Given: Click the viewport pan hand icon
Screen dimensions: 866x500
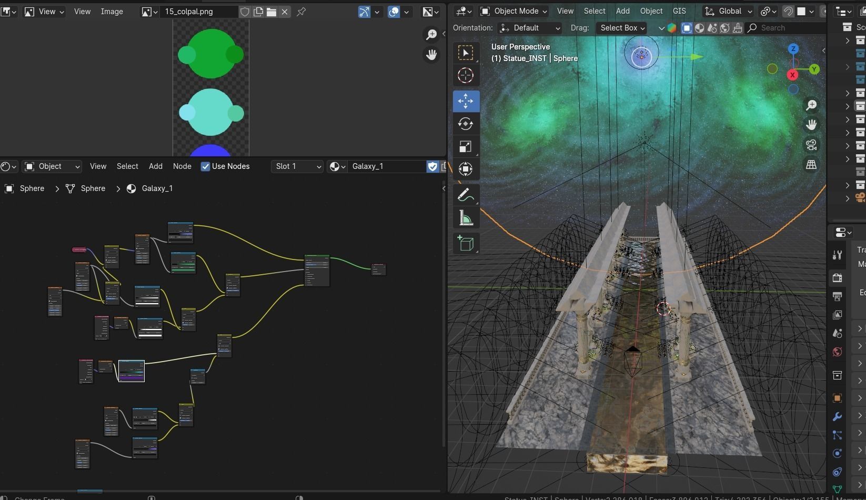Looking at the screenshot, I should point(811,125).
